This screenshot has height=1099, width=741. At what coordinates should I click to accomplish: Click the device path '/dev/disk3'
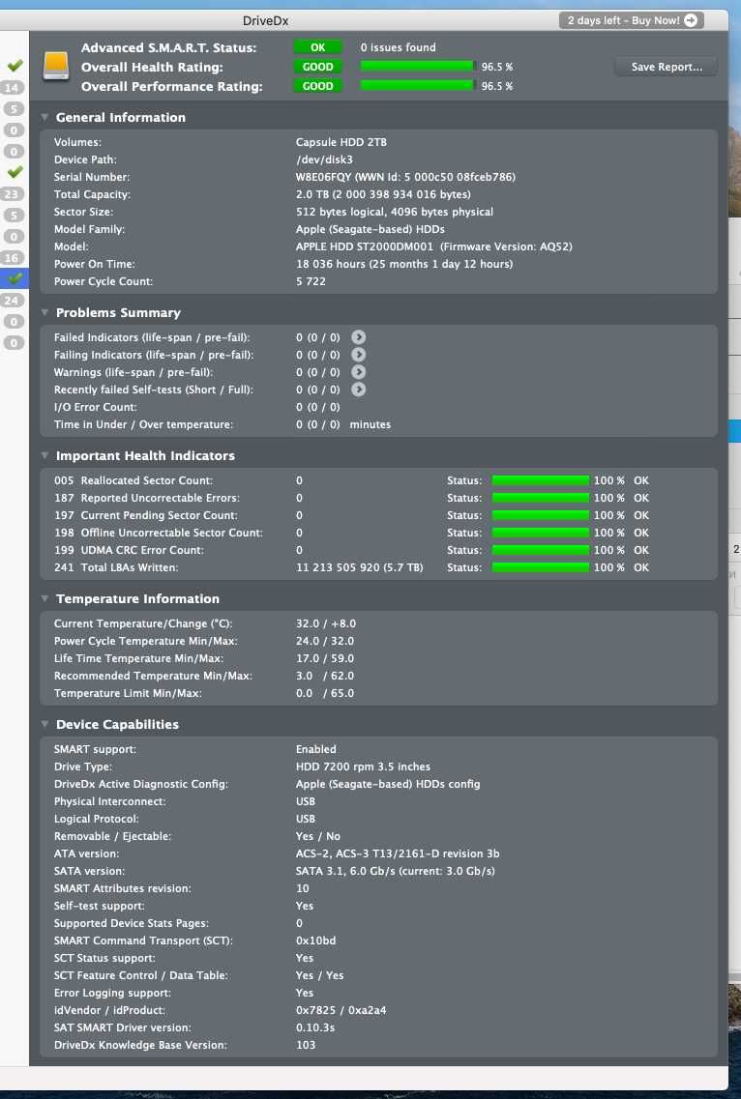(324, 159)
